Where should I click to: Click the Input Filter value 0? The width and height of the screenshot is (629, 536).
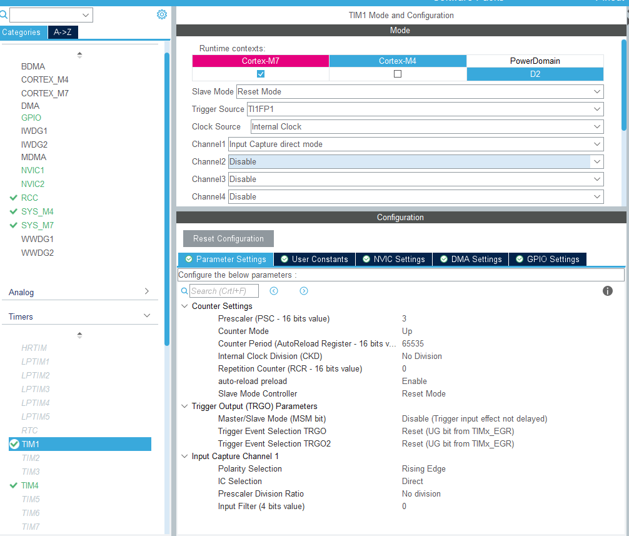coord(404,507)
